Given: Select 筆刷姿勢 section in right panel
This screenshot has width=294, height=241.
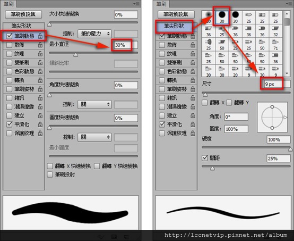Looking at the screenshot, I should click(176, 89).
